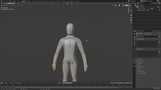Switch to the Modeling workspace tab
The image size is (161, 90).
click(x=28, y=1)
